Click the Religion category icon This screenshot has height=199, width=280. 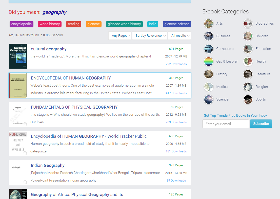(248, 87)
